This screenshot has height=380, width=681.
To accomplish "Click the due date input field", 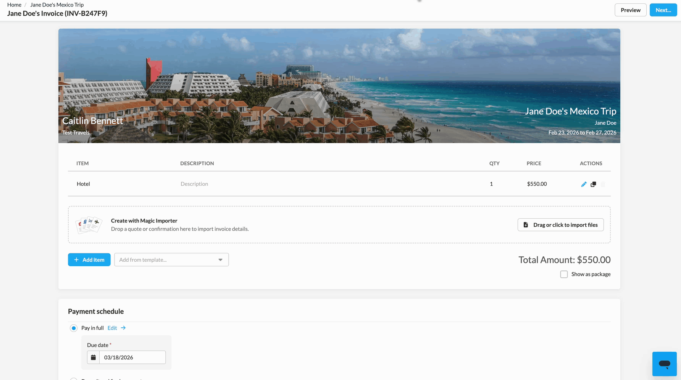I will pos(132,357).
